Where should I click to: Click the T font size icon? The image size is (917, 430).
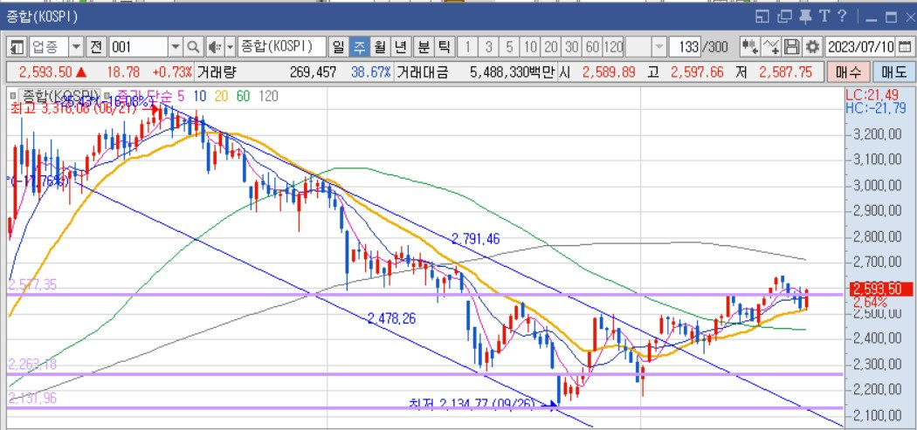(824, 17)
